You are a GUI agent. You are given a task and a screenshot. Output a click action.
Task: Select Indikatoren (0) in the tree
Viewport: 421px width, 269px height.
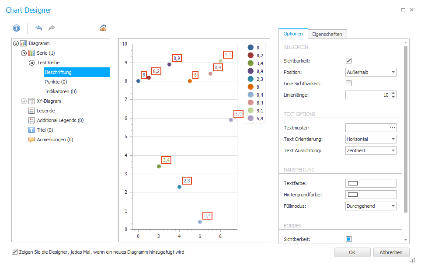[61, 91]
